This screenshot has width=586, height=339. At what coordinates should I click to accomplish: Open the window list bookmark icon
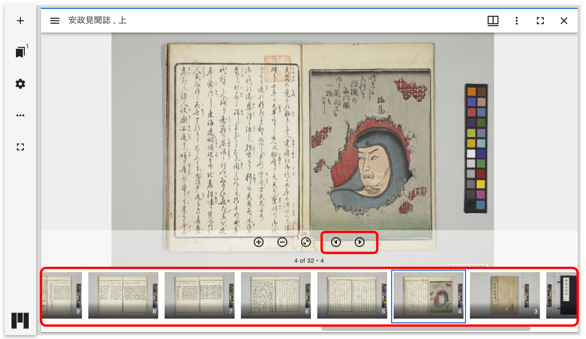(x=20, y=52)
